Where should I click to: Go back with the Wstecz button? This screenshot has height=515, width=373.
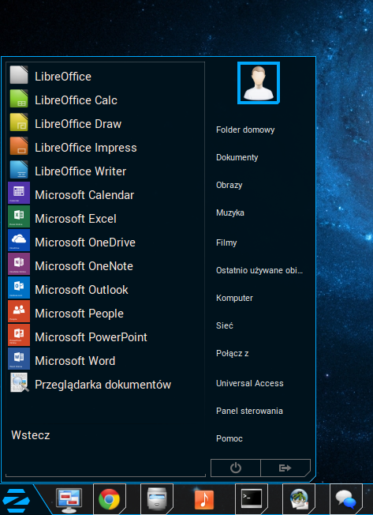click(x=31, y=435)
